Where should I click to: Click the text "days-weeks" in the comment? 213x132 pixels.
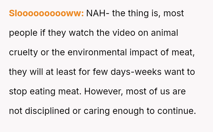coord(138,72)
